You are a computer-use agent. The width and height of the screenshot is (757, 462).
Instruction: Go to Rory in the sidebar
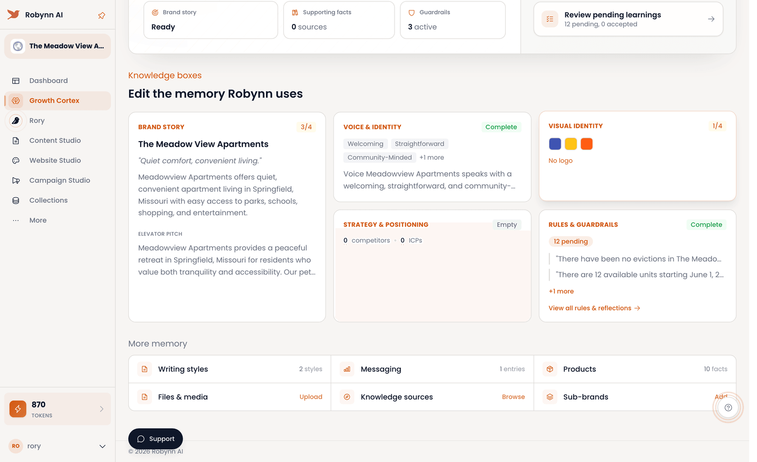click(x=58, y=120)
